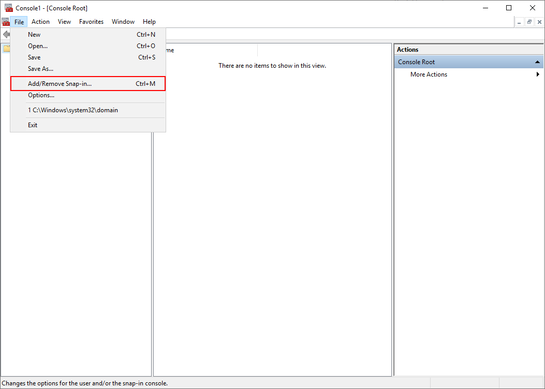
Task: Restore down the inner console child window
Action: (529, 22)
